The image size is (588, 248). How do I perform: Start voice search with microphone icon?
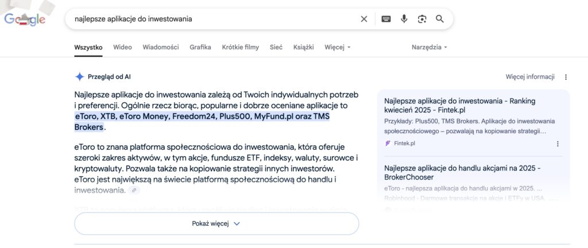point(404,19)
